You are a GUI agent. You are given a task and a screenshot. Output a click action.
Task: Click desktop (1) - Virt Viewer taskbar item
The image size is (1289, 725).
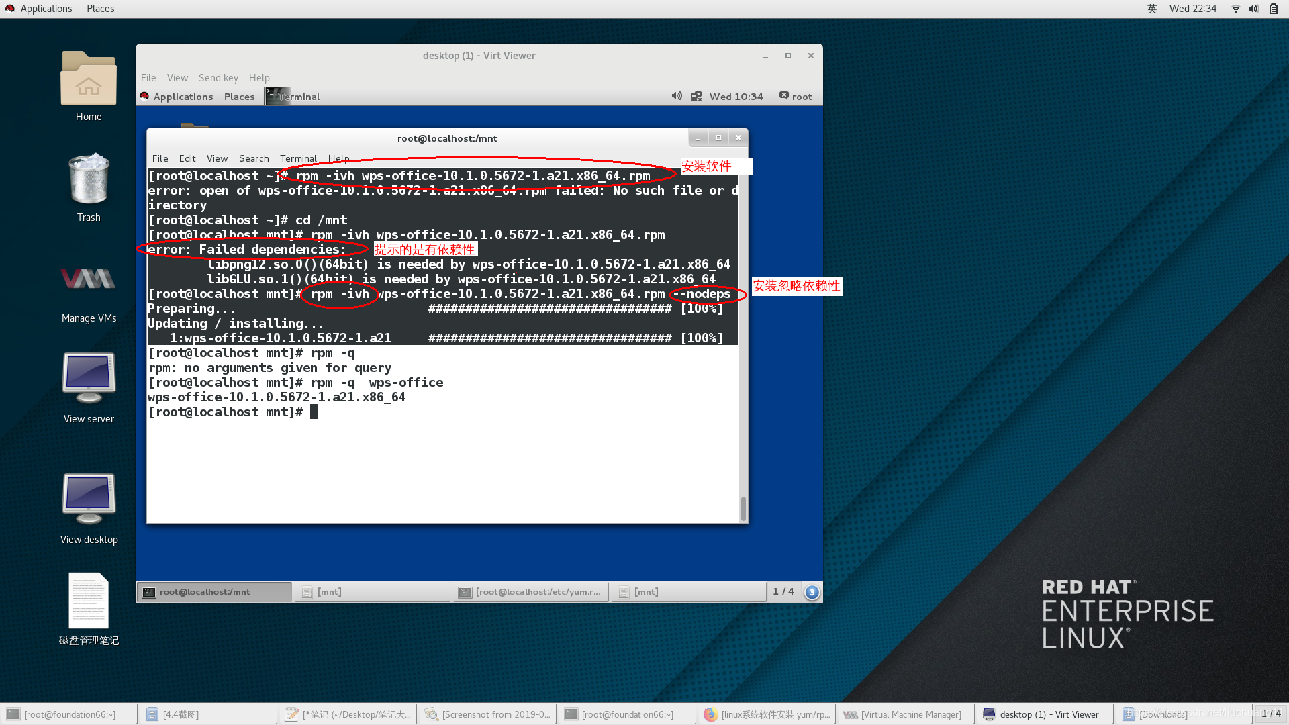(x=1047, y=714)
